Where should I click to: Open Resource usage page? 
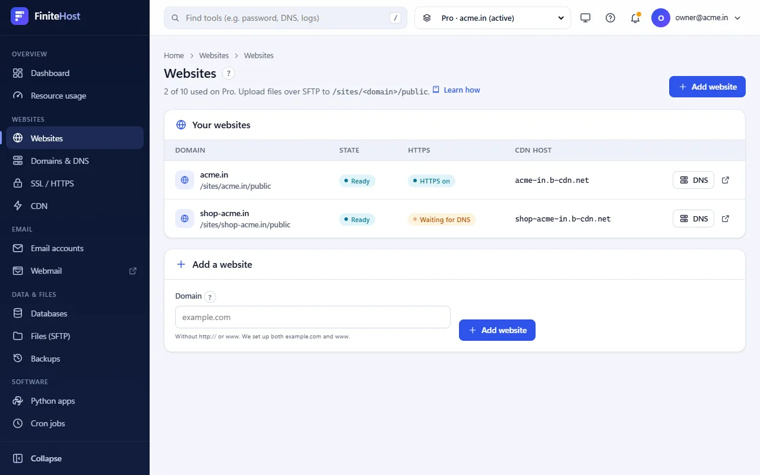75,96
